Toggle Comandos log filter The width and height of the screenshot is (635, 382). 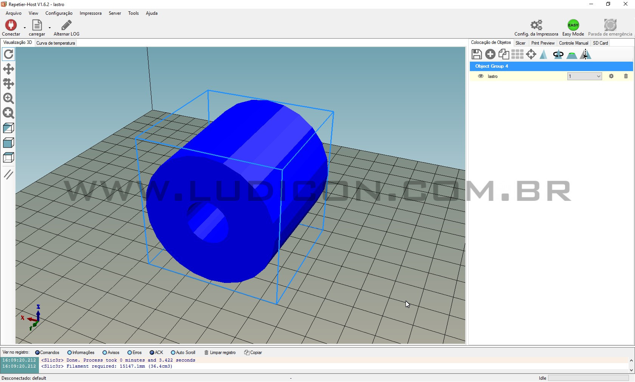tap(47, 352)
